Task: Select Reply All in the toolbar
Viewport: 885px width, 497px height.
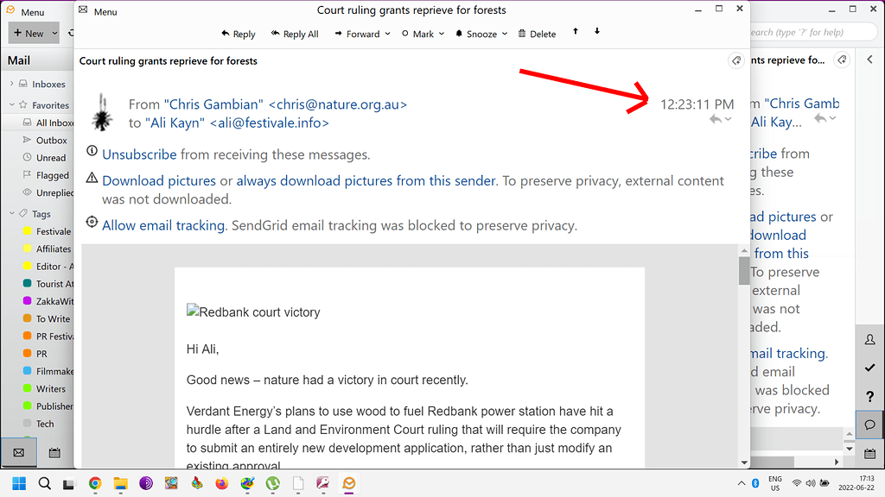Action: [295, 34]
